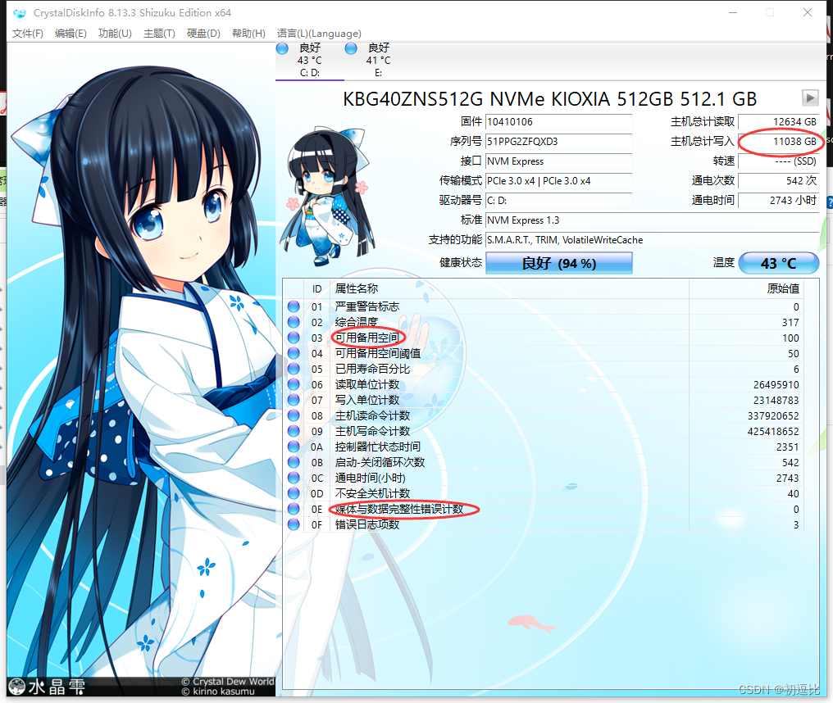This screenshot has height=703, width=833.
Task: Open the 编辑(E) menu
Action: [71, 34]
